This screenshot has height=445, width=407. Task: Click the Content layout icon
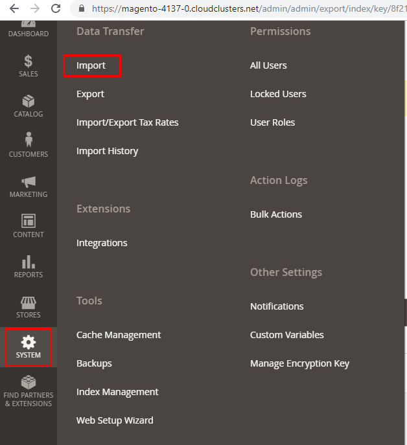[29, 221]
